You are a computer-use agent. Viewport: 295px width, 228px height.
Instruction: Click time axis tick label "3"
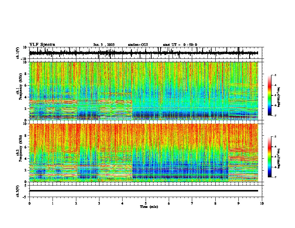click(99, 203)
